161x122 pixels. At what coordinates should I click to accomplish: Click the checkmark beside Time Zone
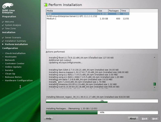coord(3,29)
